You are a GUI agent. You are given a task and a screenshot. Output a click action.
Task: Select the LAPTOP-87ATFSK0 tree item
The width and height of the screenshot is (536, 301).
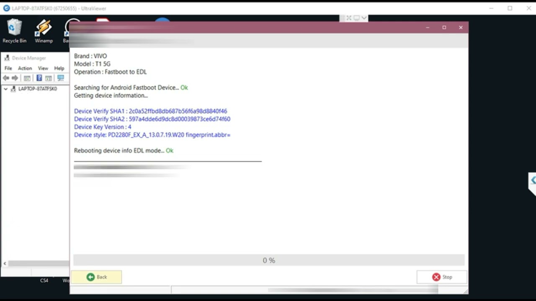38,89
